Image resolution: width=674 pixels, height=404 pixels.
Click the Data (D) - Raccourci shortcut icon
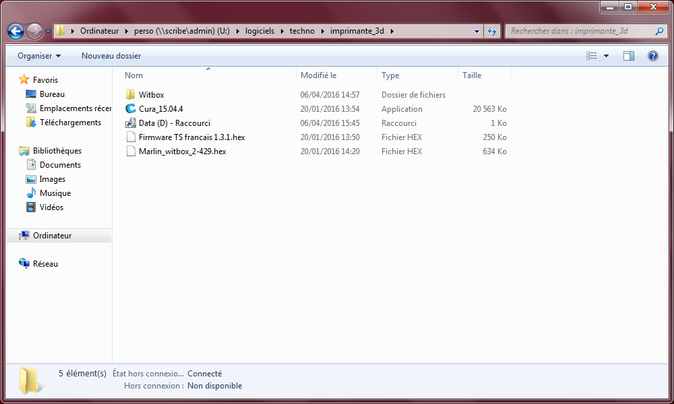click(x=131, y=123)
